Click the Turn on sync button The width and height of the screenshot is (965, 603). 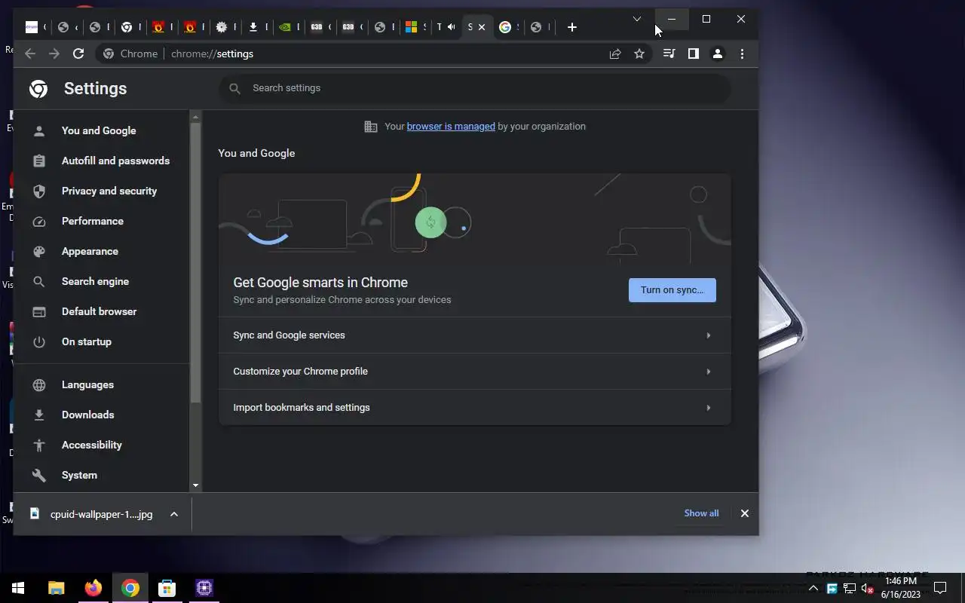[x=672, y=290]
